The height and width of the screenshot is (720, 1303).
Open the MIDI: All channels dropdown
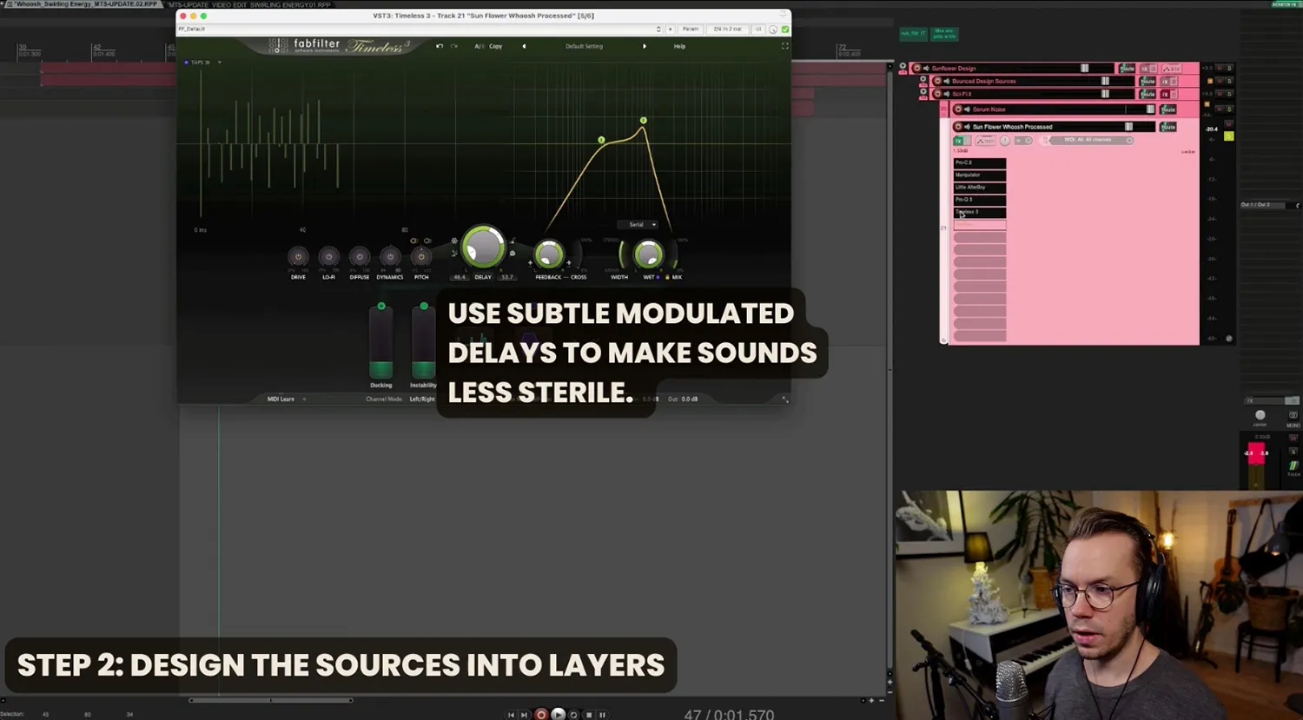pyautogui.click(x=1088, y=140)
